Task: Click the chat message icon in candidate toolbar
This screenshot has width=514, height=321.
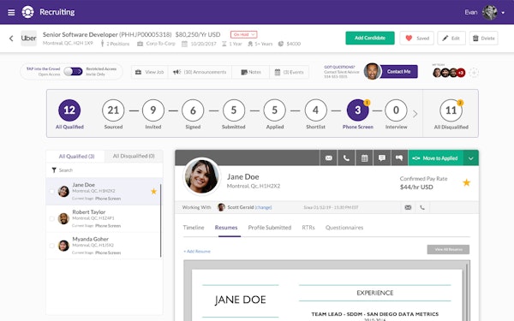Action: 382,158
